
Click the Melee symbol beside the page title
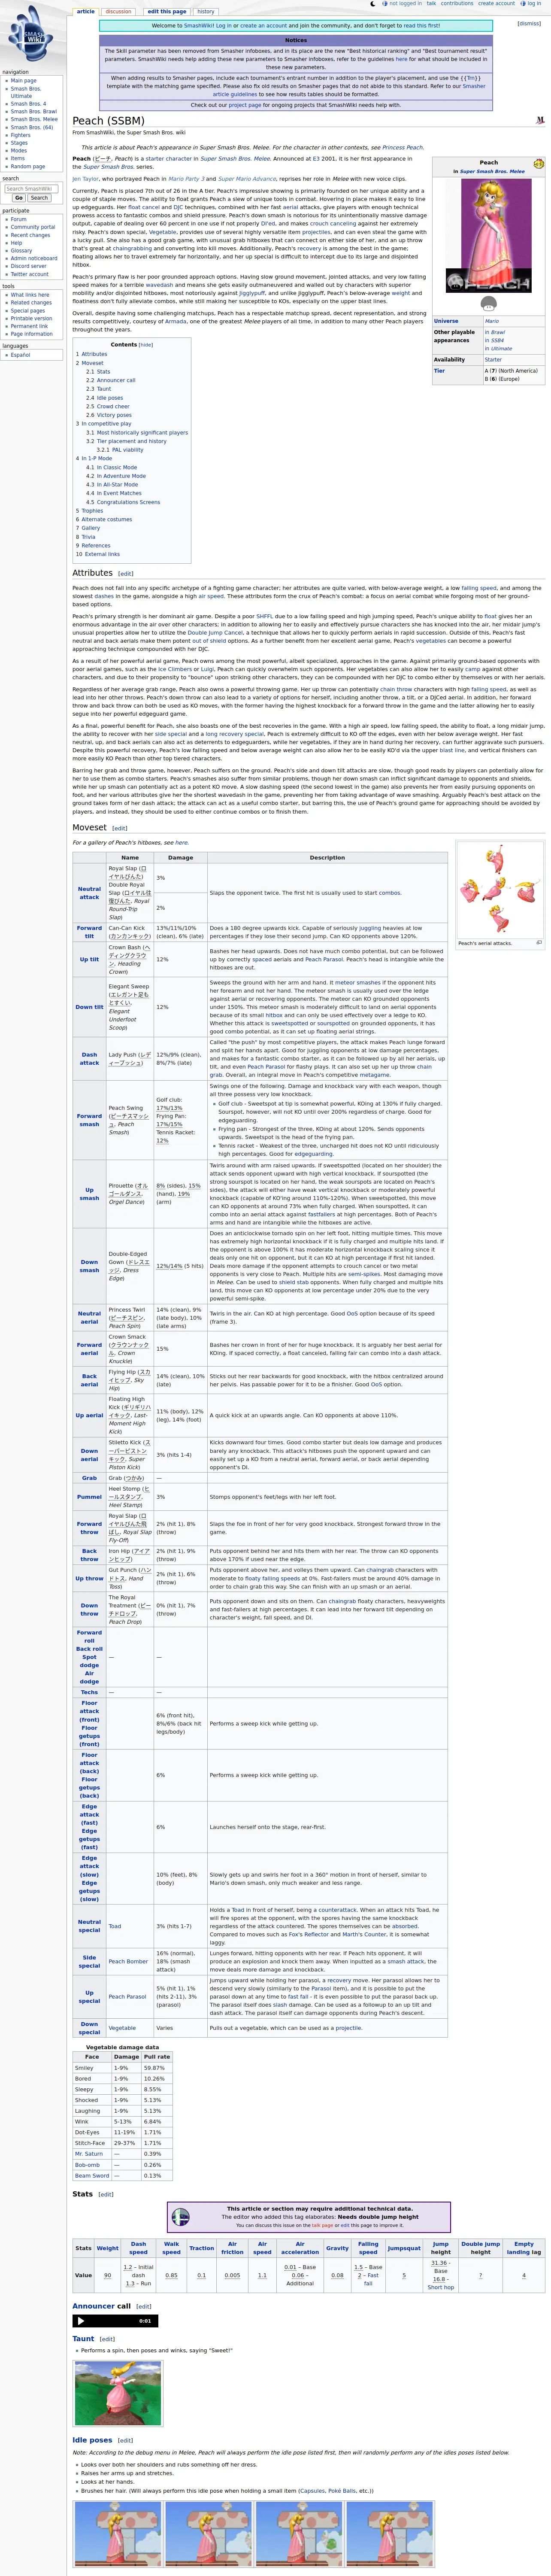(540, 120)
